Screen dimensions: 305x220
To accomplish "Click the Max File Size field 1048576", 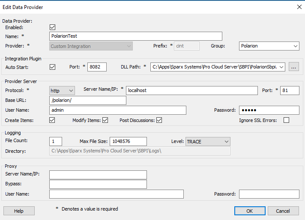I will [x=128, y=141].
